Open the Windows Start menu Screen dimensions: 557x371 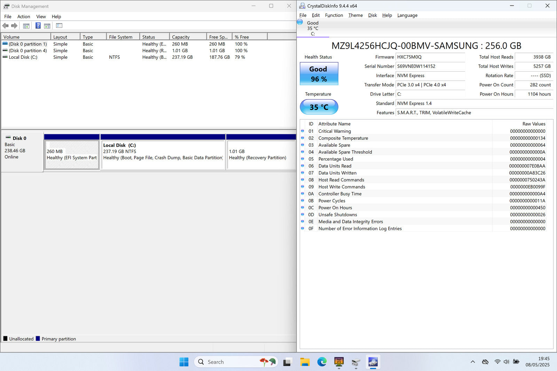coord(184,362)
